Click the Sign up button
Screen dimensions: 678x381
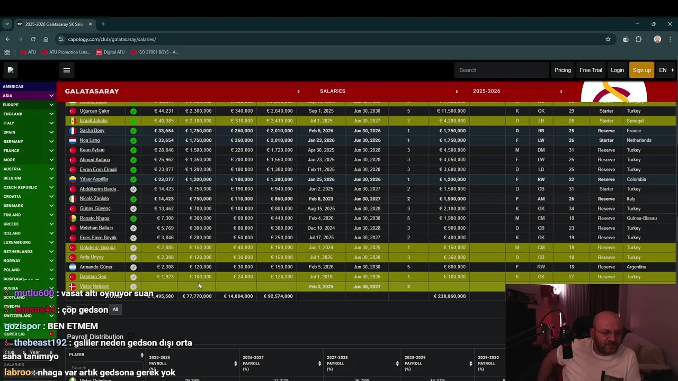click(641, 70)
